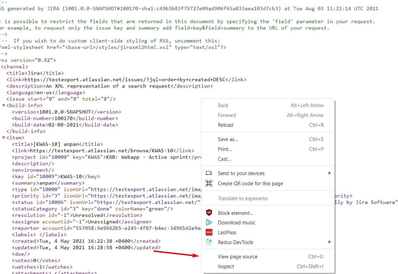Click the <channel> tag line
This screenshot has width=398, height=274.
pyautogui.click(x=15, y=67)
